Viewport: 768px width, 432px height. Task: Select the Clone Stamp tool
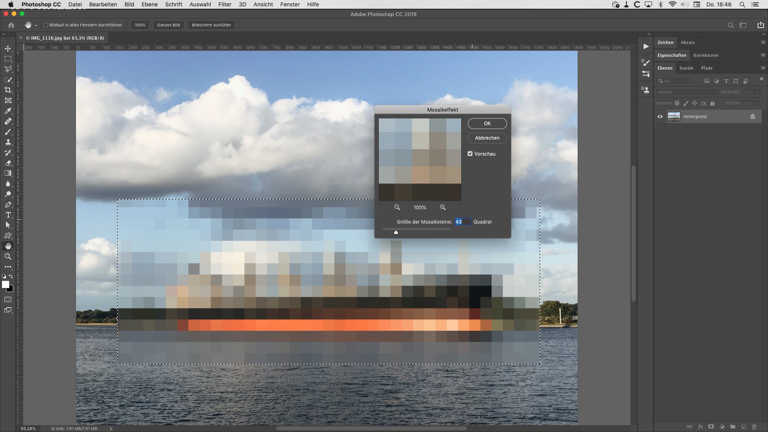(8, 142)
